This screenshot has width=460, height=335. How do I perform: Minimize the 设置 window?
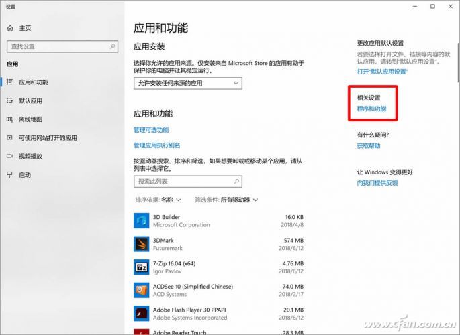(415, 6)
